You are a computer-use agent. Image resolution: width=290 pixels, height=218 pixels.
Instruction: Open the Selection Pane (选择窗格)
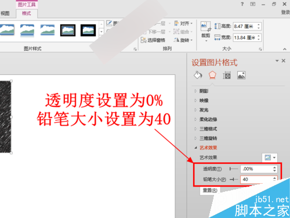[x=153, y=40]
